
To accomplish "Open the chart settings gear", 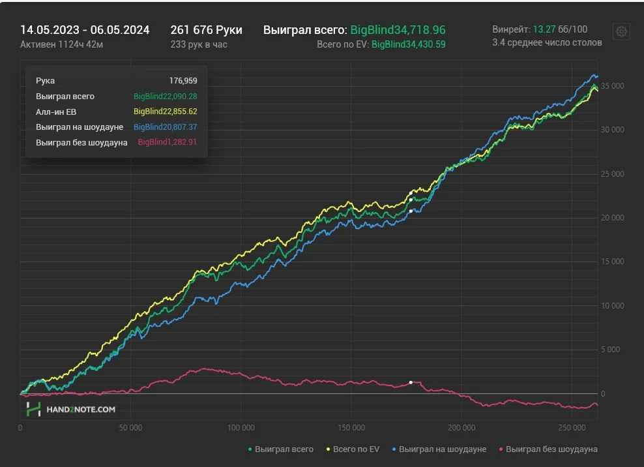I will pos(621,31).
